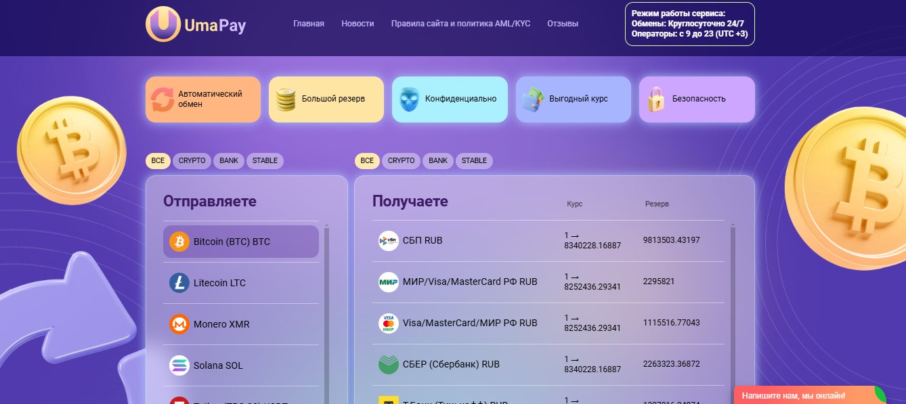Screen dimensions: 906x404
Task: Select BANK filter above Получаете
Action: (x=438, y=161)
